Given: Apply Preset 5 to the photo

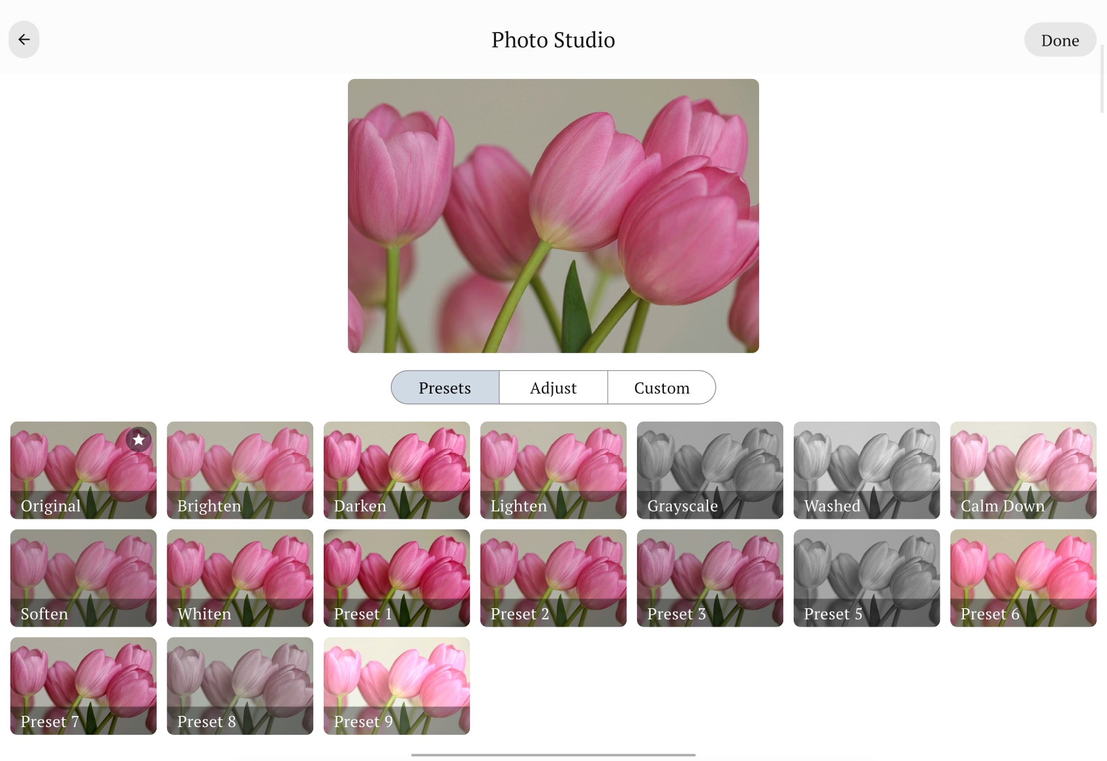Looking at the screenshot, I should point(866,578).
